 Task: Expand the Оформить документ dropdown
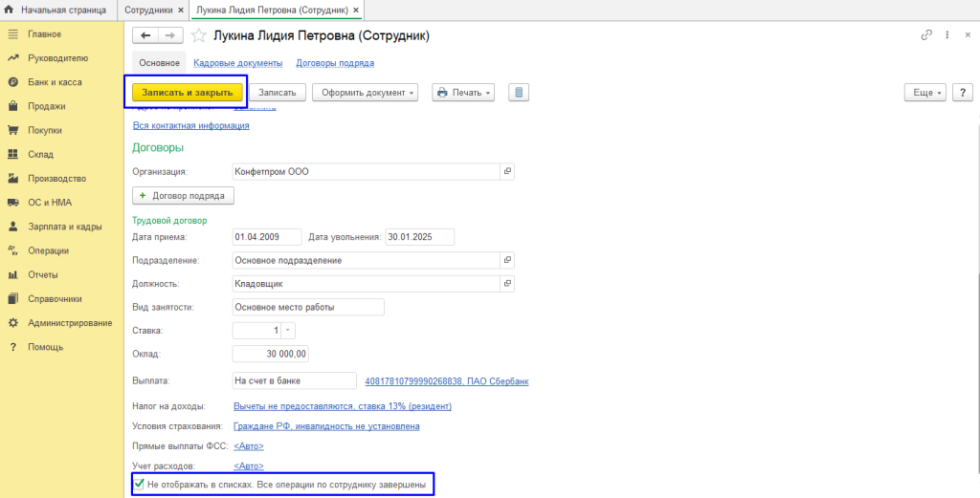pyautogui.click(x=369, y=93)
